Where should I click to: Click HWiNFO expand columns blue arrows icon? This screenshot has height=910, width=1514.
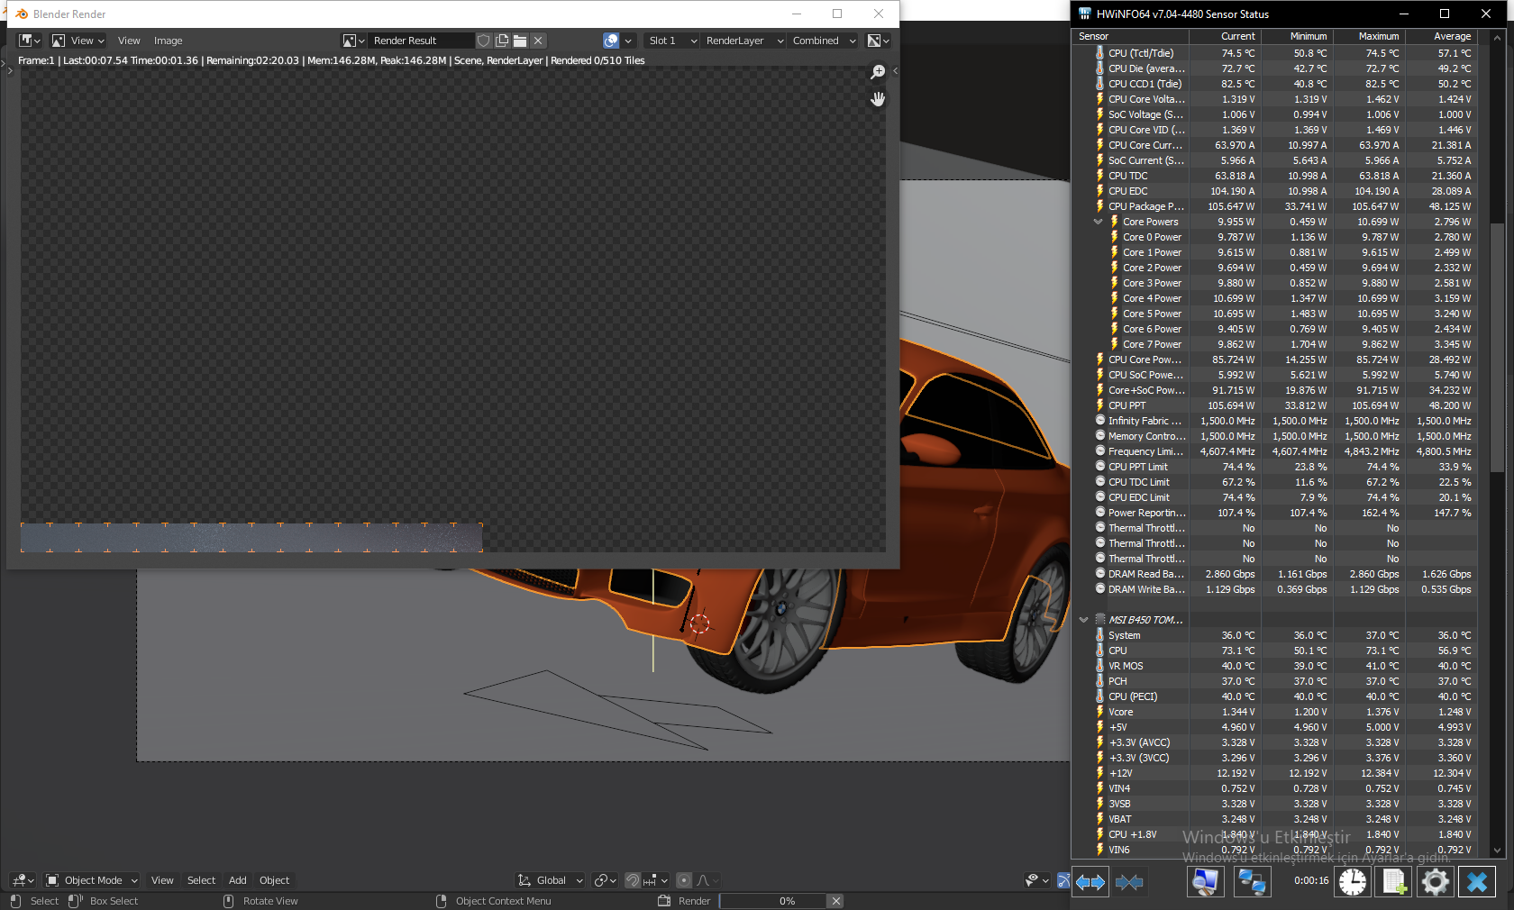1090,882
